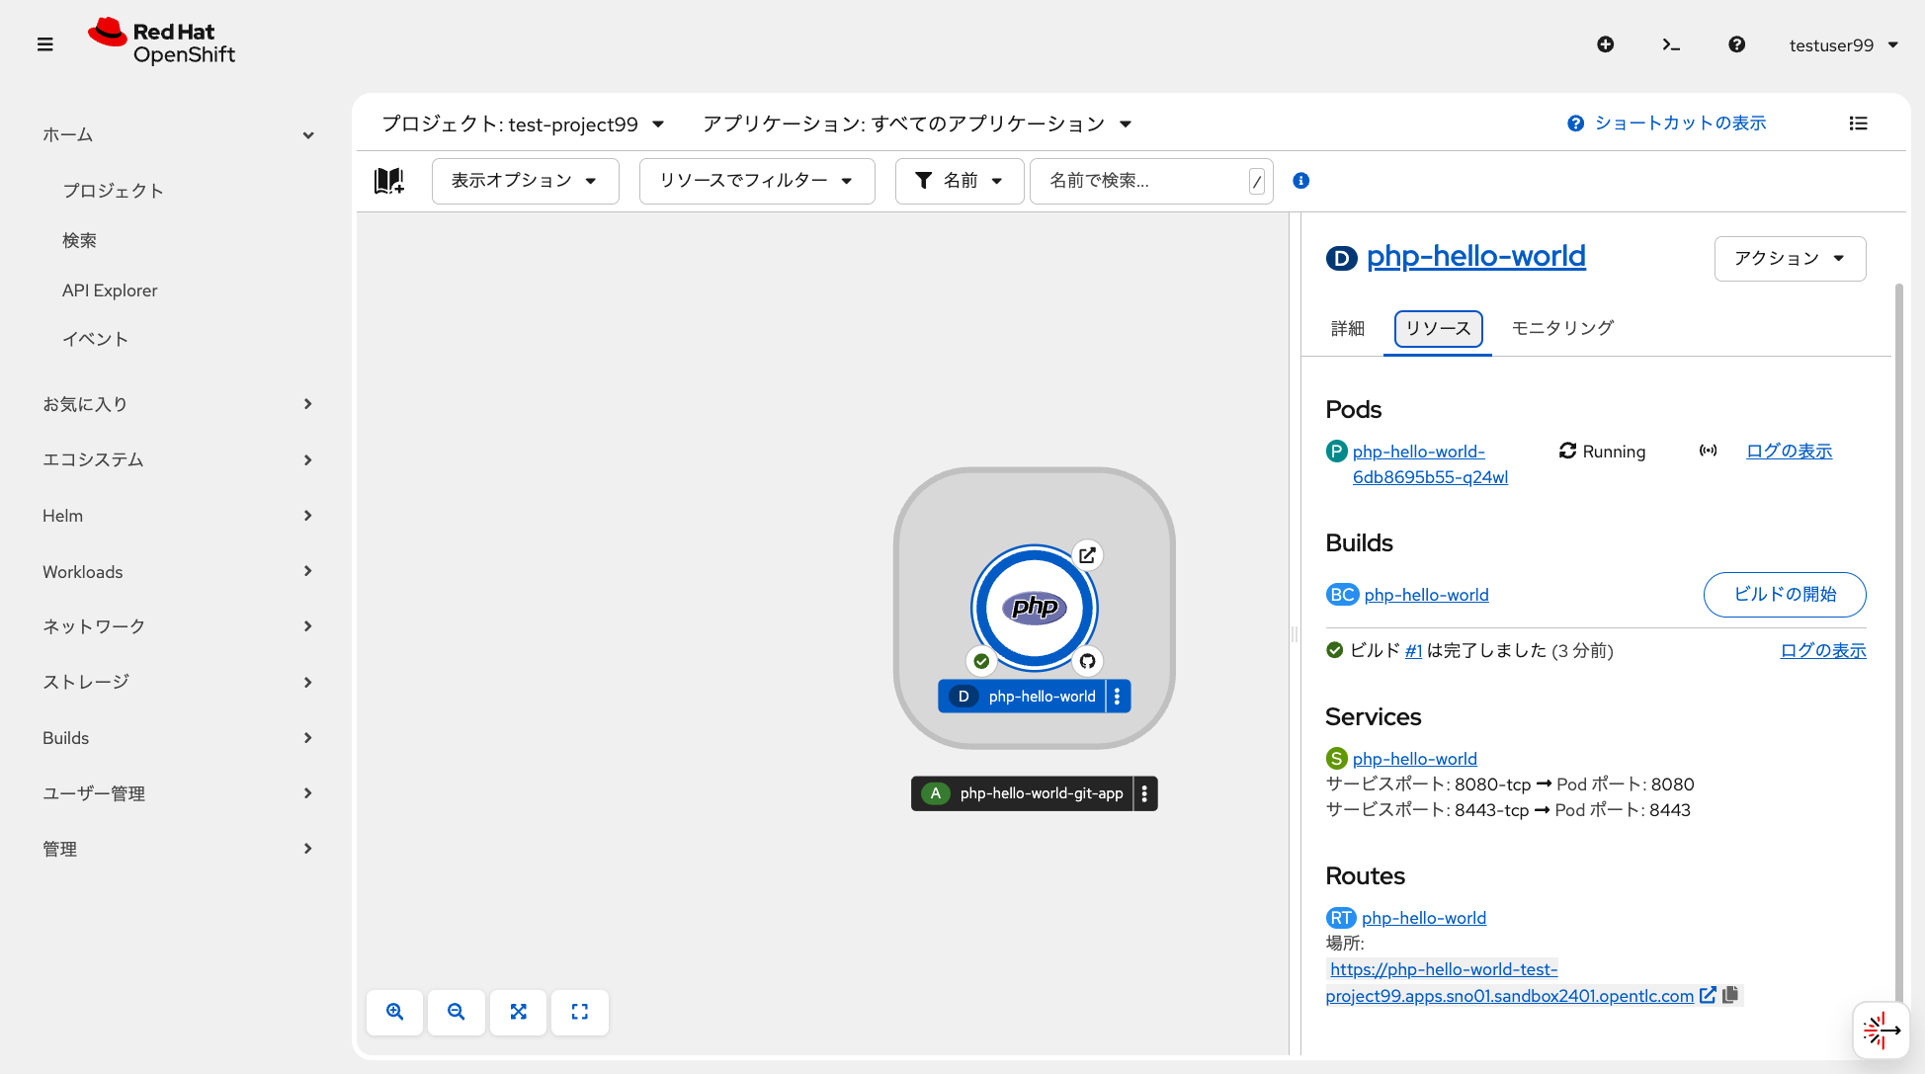Image resolution: width=1925 pixels, height=1074 pixels.
Task: Launch the web terminal icon
Action: point(1670,44)
